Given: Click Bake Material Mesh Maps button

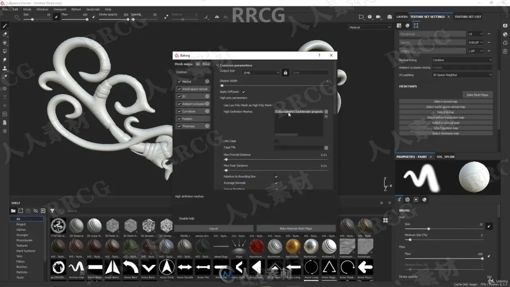Looking at the screenshot, I should click(x=296, y=228).
